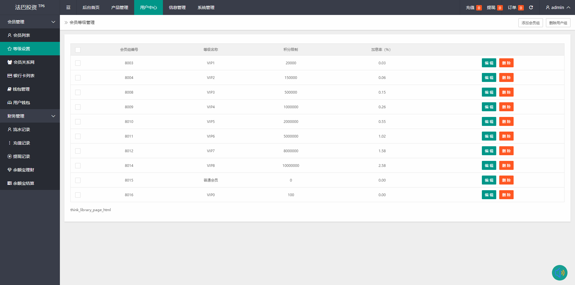This screenshot has width=575, height=285.
Task: Open the admin user dropdown menu
Action: [x=558, y=7]
